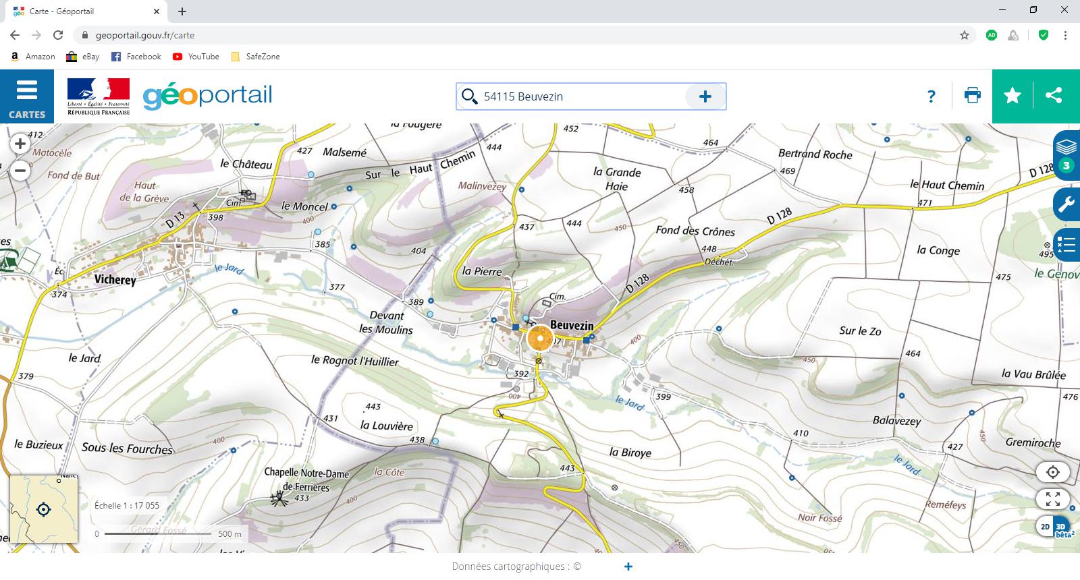Go forward in browser history
The width and height of the screenshot is (1080, 580).
[x=36, y=35]
